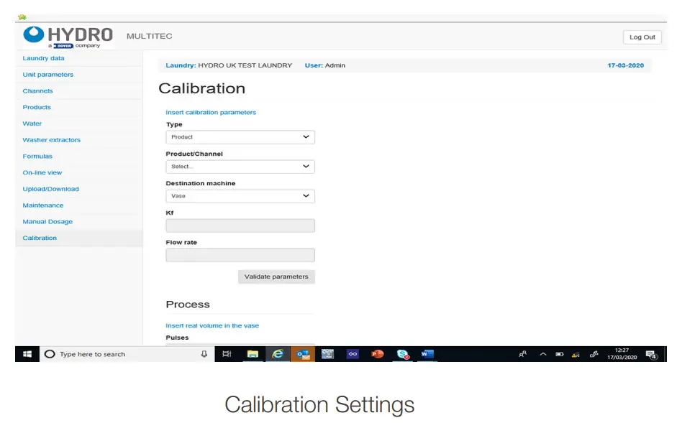Click inside the Kf input field
Viewport: 682px width, 423px height.
click(240, 225)
